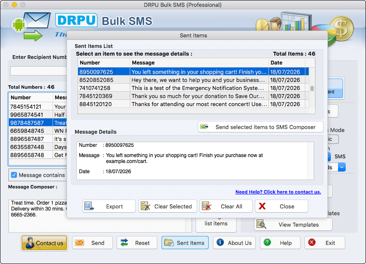This screenshot has height=264, width=366.
Task: Click the Message Details scrollbar track
Action: (311, 161)
